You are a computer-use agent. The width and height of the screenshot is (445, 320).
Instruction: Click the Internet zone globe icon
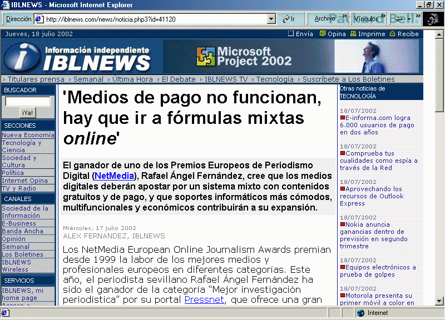pyautogui.click(x=360, y=313)
